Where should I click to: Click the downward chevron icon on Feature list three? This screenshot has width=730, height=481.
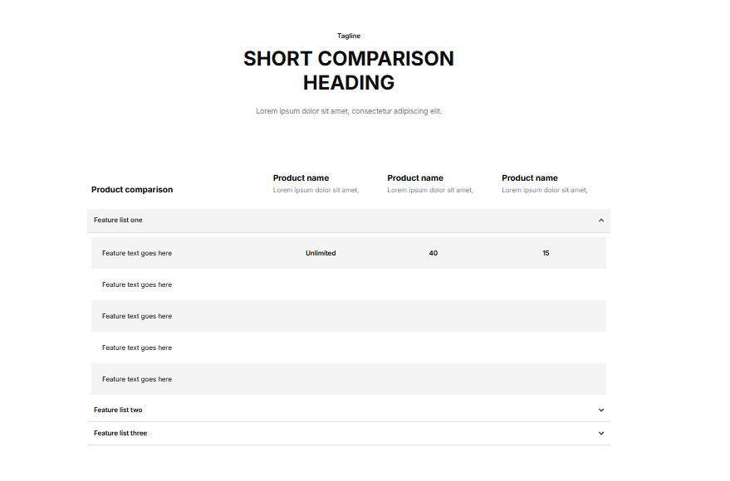(600, 432)
